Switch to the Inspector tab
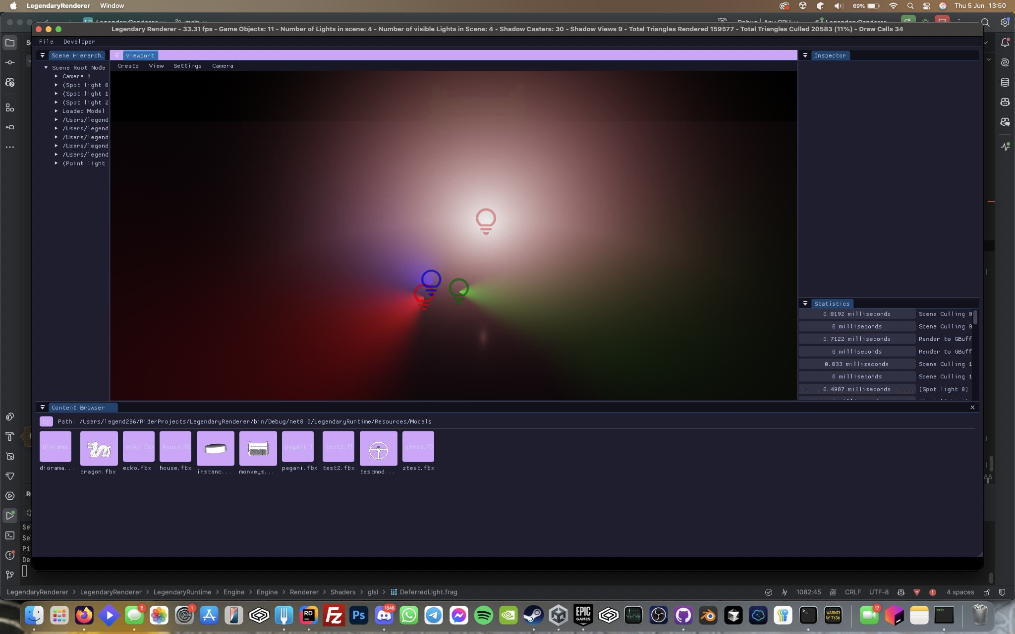 click(x=830, y=55)
